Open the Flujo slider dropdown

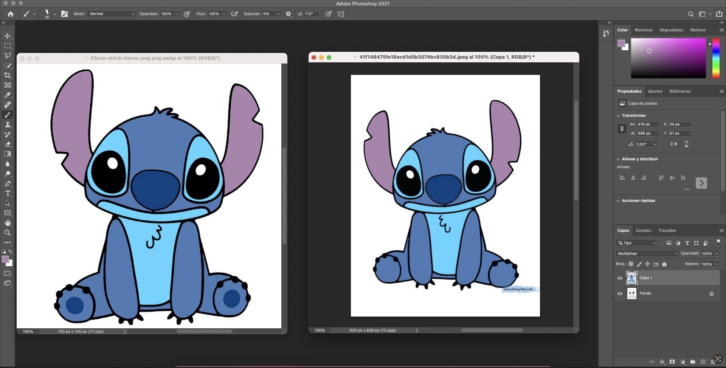pyautogui.click(x=224, y=14)
